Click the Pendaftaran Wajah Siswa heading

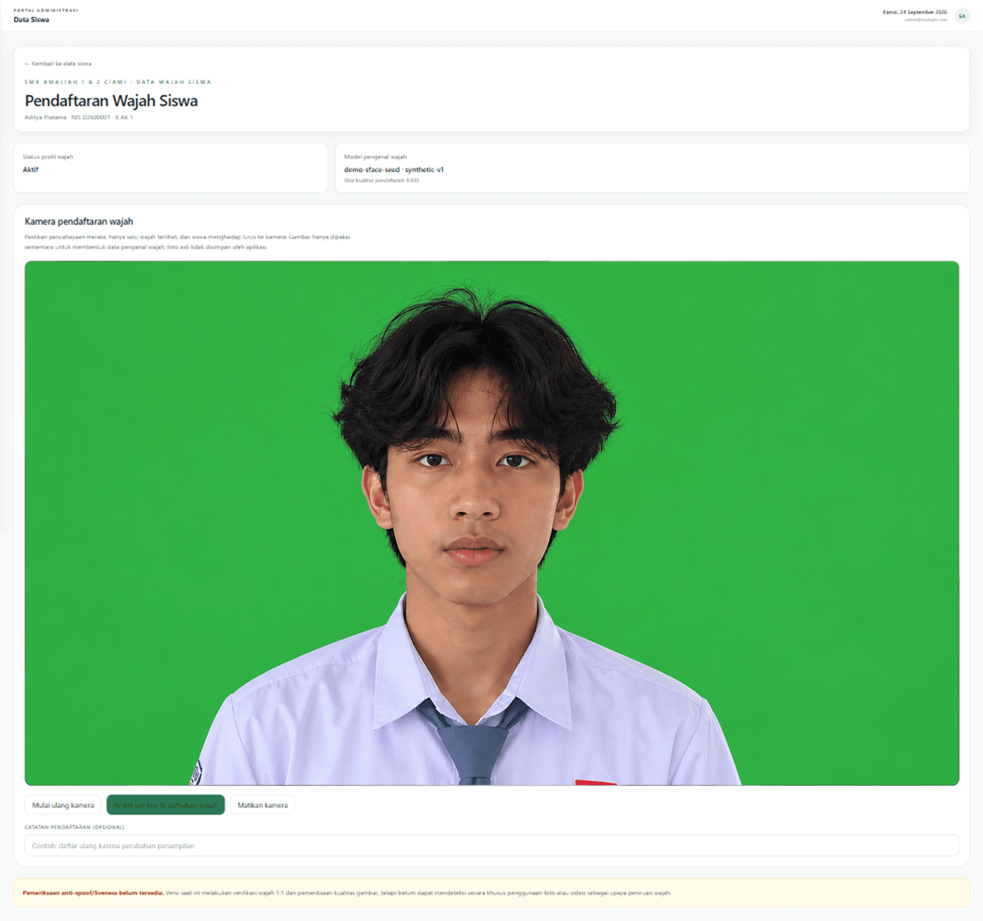click(111, 101)
